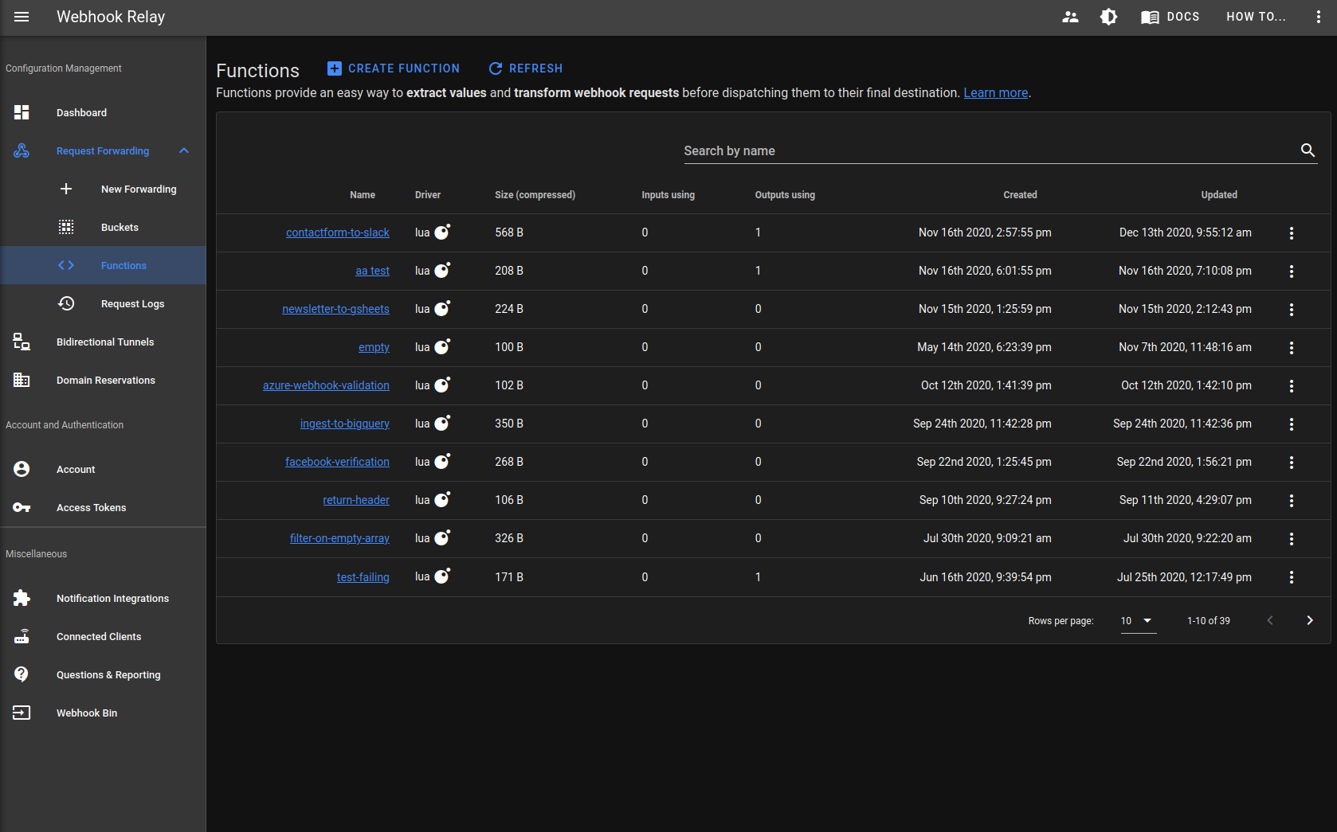This screenshot has height=832, width=1337.
Task: Open the HOW TO menu item
Action: point(1257,16)
